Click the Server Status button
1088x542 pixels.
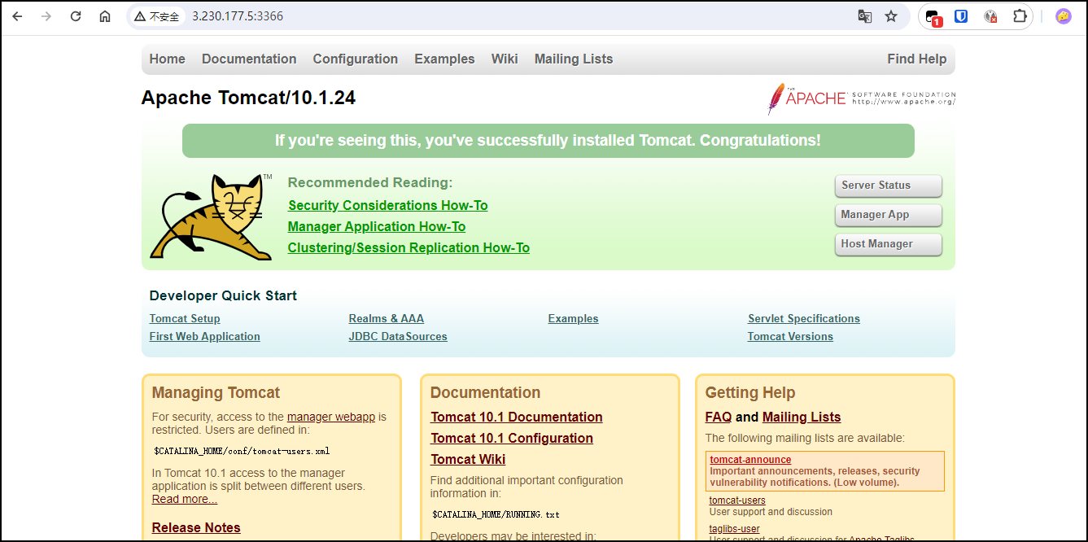[889, 186]
